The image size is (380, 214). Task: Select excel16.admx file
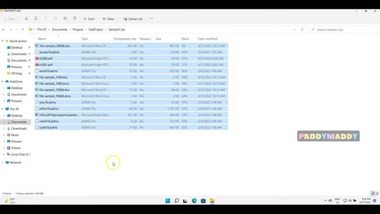click(x=131, y=71)
